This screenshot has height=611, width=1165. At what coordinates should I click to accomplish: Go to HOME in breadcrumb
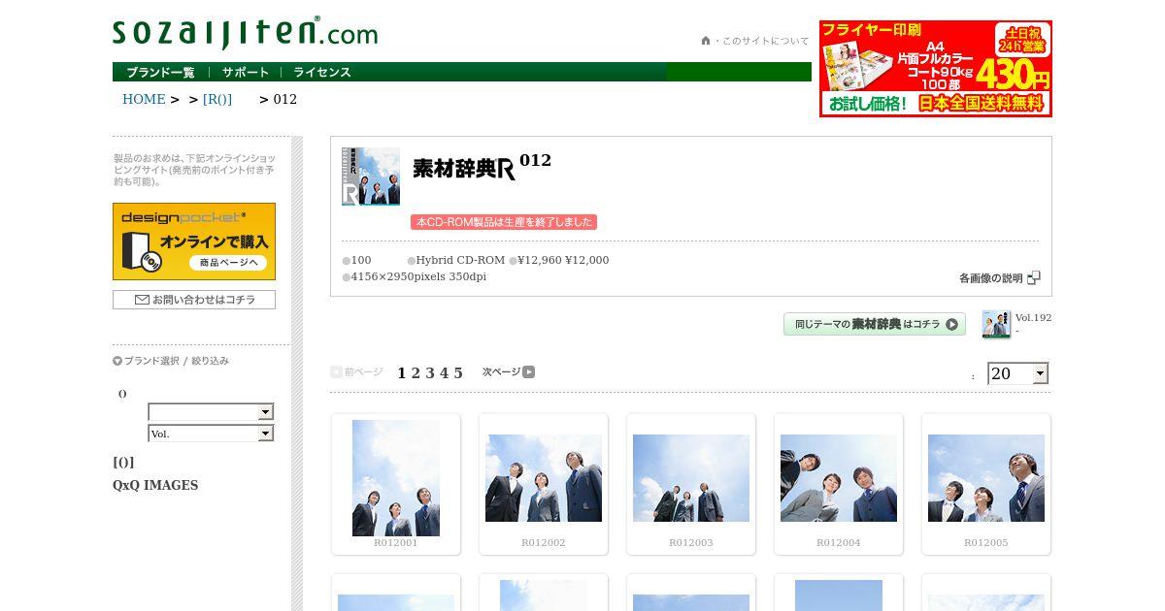point(144,99)
